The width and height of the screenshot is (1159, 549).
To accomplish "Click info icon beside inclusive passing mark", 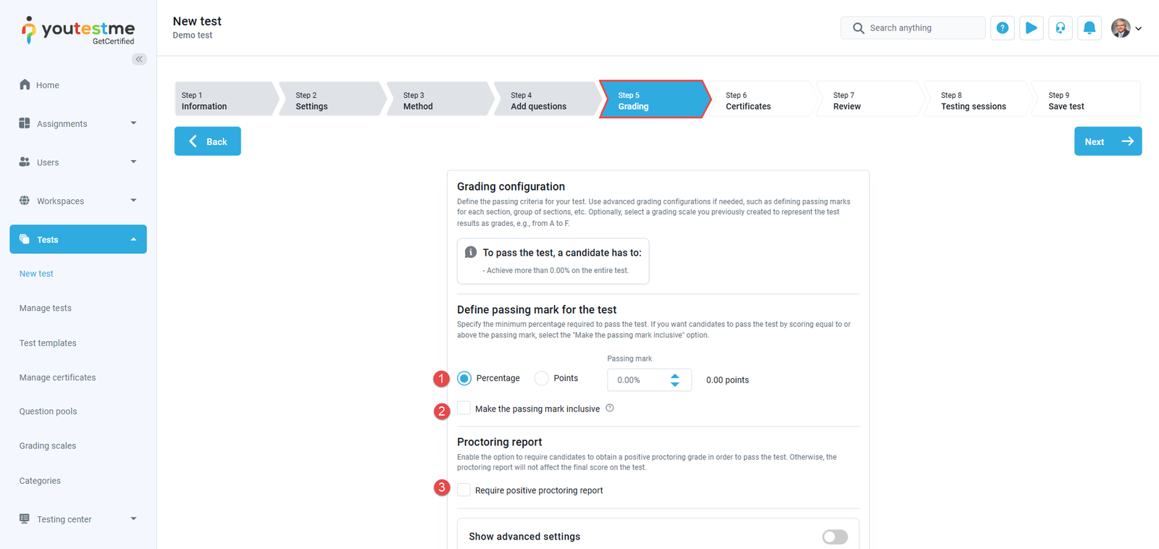I will pos(610,408).
